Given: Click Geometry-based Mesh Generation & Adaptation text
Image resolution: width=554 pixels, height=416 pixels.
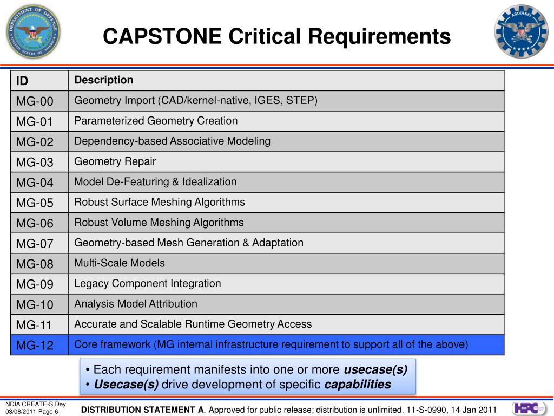Looking at the screenshot, I should pos(189,243).
